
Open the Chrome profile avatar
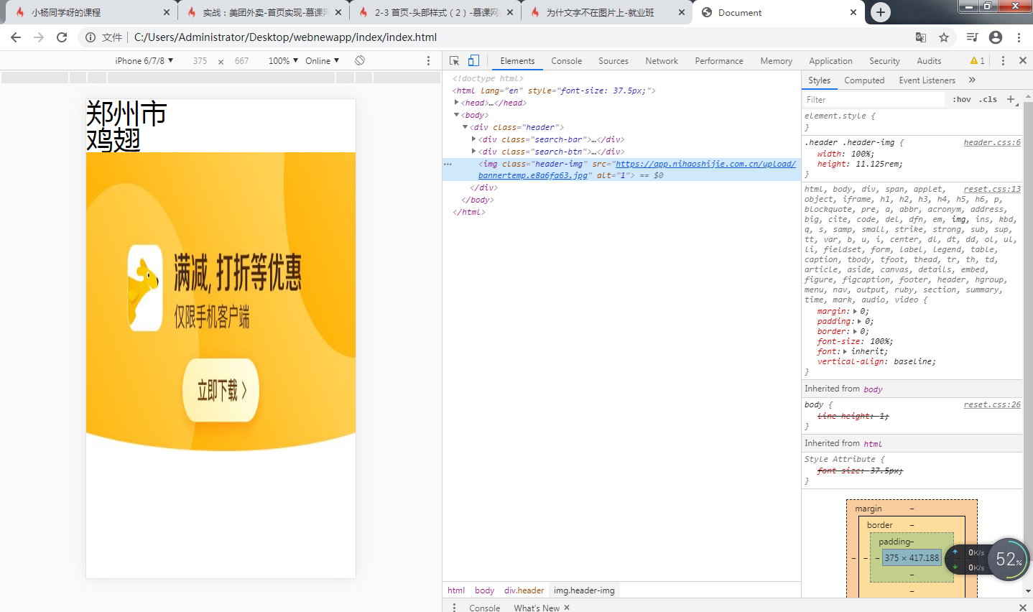(x=996, y=37)
